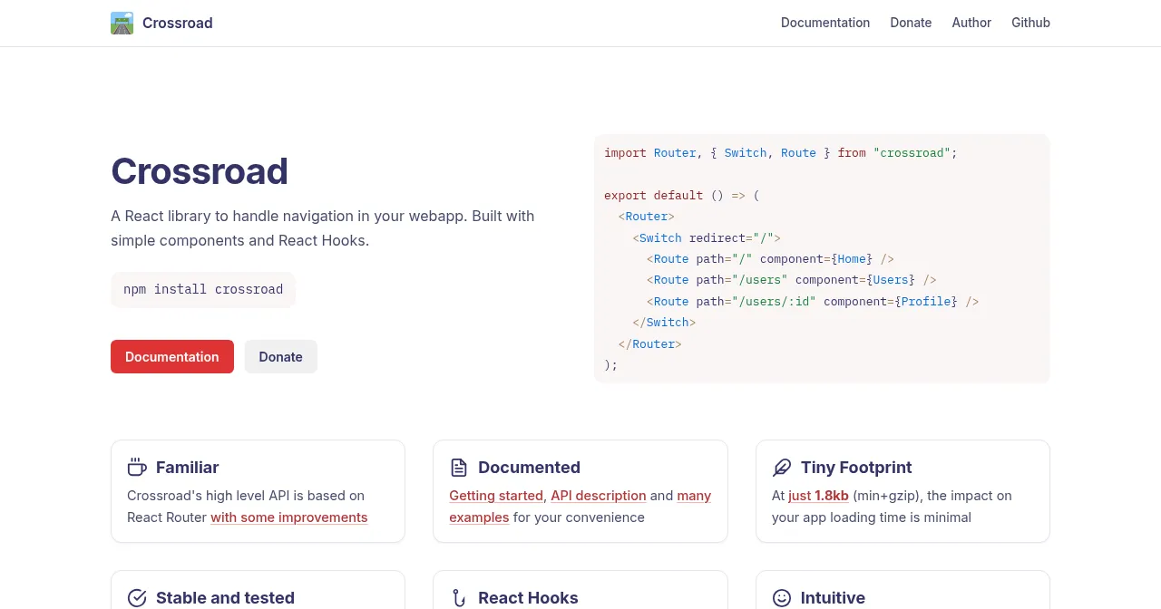Click the smiley icon beside Intuitive

[x=782, y=598]
